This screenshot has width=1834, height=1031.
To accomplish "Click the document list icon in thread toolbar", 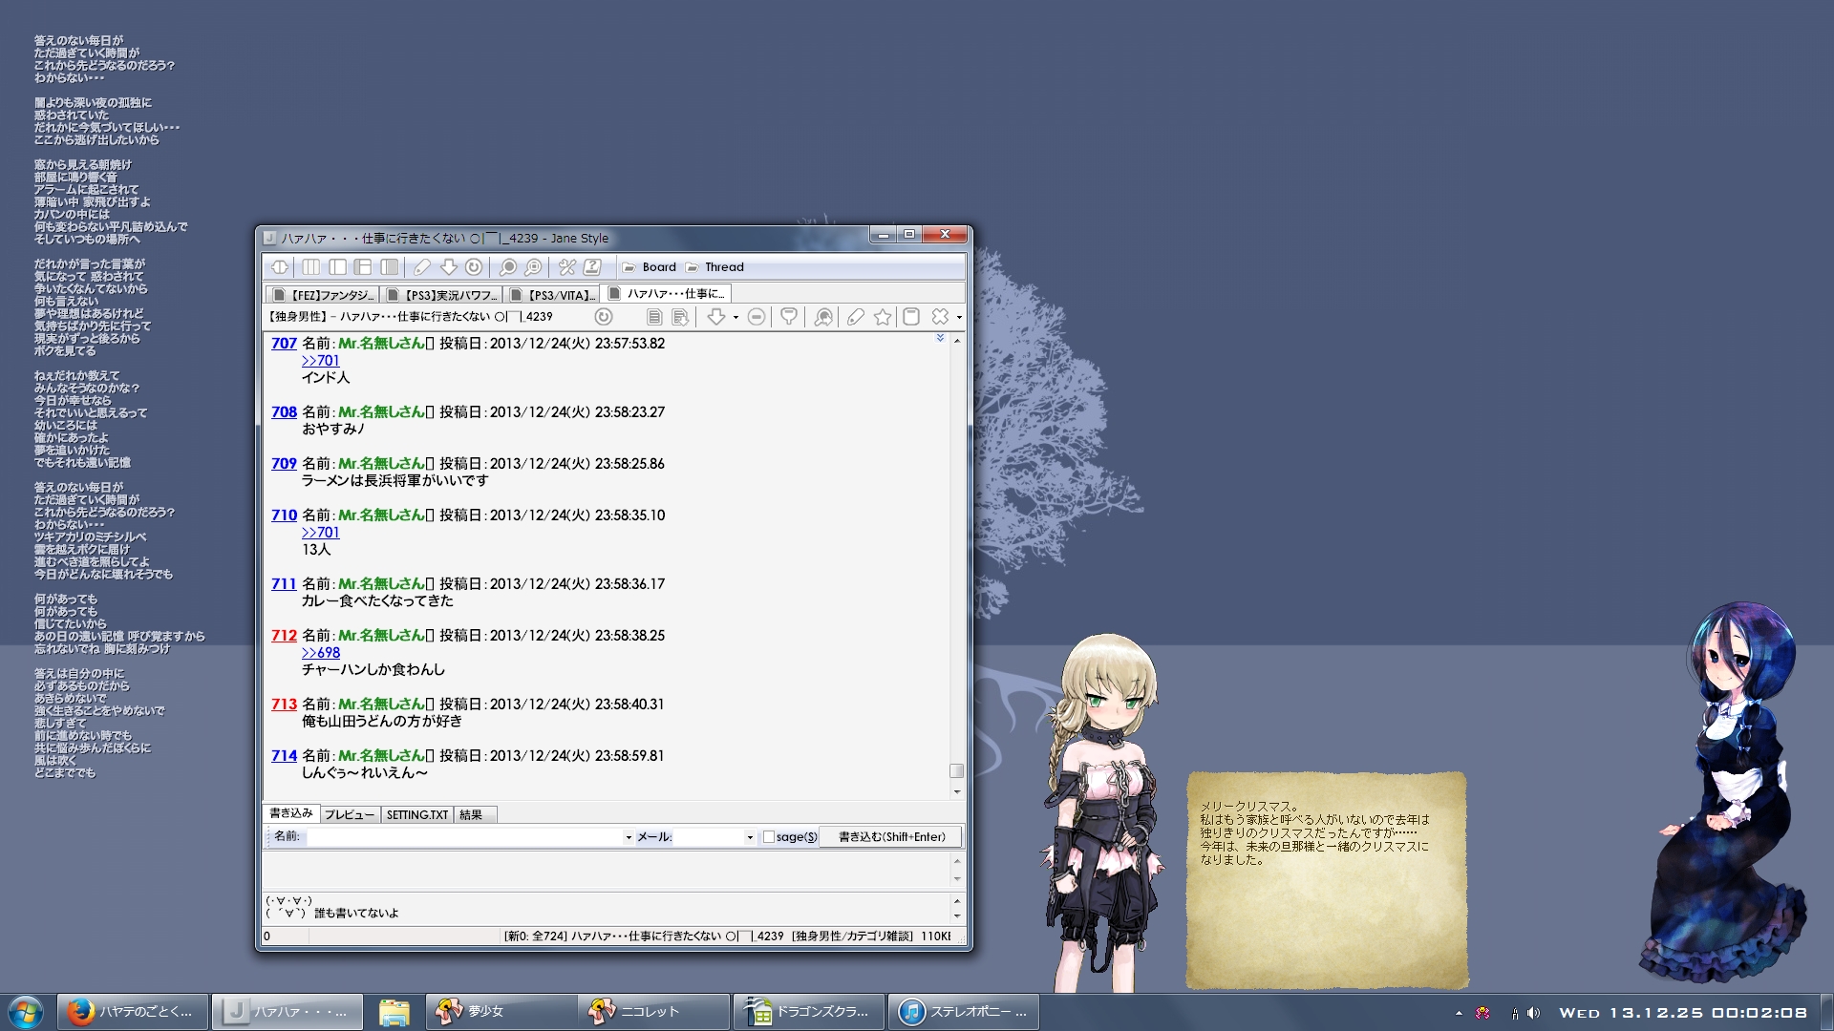I will [x=654, y=317].
